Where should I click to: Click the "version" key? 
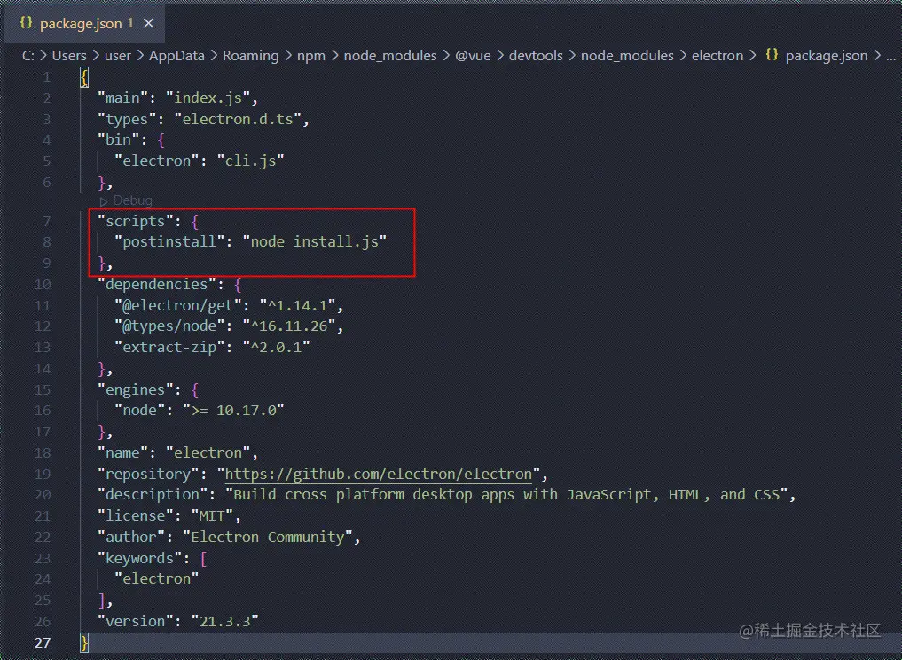[x=136, y=622]
